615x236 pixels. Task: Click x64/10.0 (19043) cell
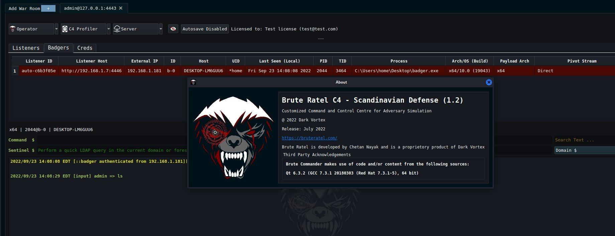[x=470, y=71]
